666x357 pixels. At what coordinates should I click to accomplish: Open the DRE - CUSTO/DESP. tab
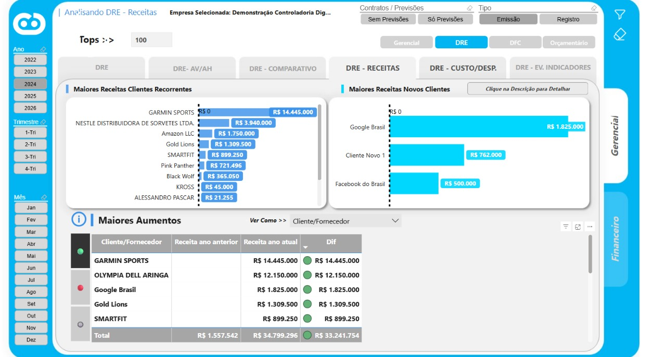coord(463,68)
